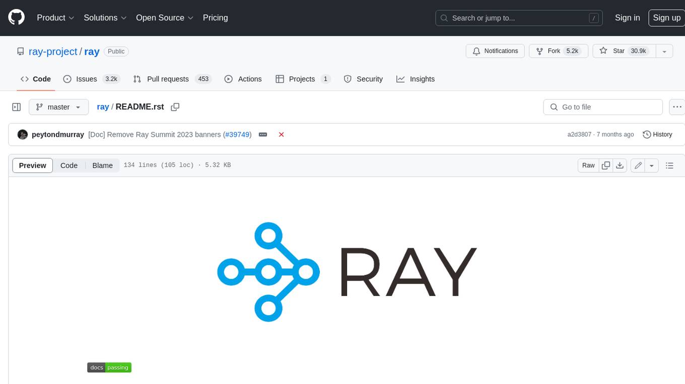The height and width of the screenshot is (384, 685).
Task: Open the more file actions ellipsis
Action: [x=677, y=107]
